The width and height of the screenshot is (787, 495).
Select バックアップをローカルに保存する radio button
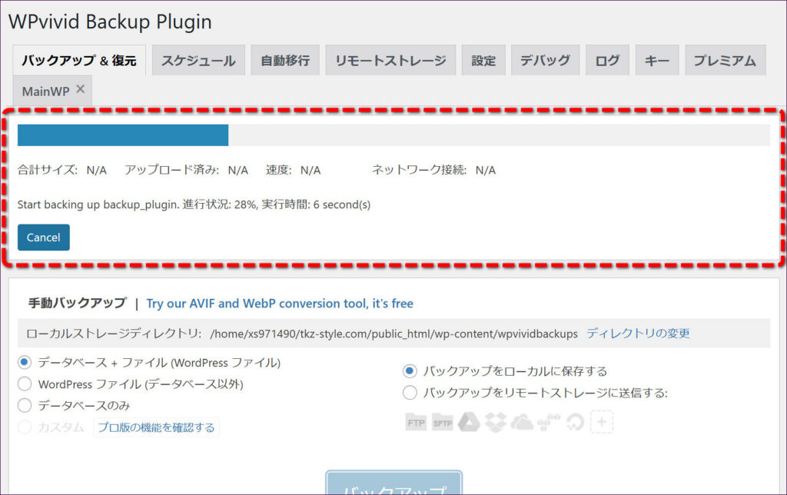point(410,371)
